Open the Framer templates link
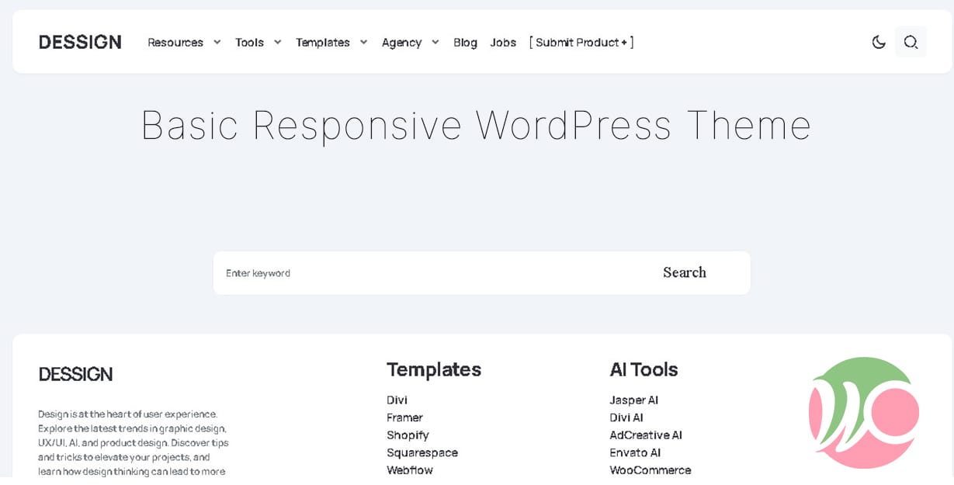 coord(404,417)
